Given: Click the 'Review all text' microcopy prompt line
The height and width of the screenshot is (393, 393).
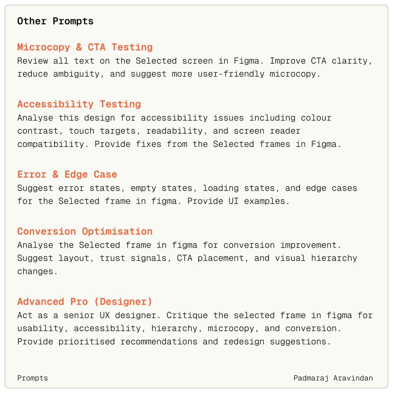Looking at the screenshot, I should [194, 61].
